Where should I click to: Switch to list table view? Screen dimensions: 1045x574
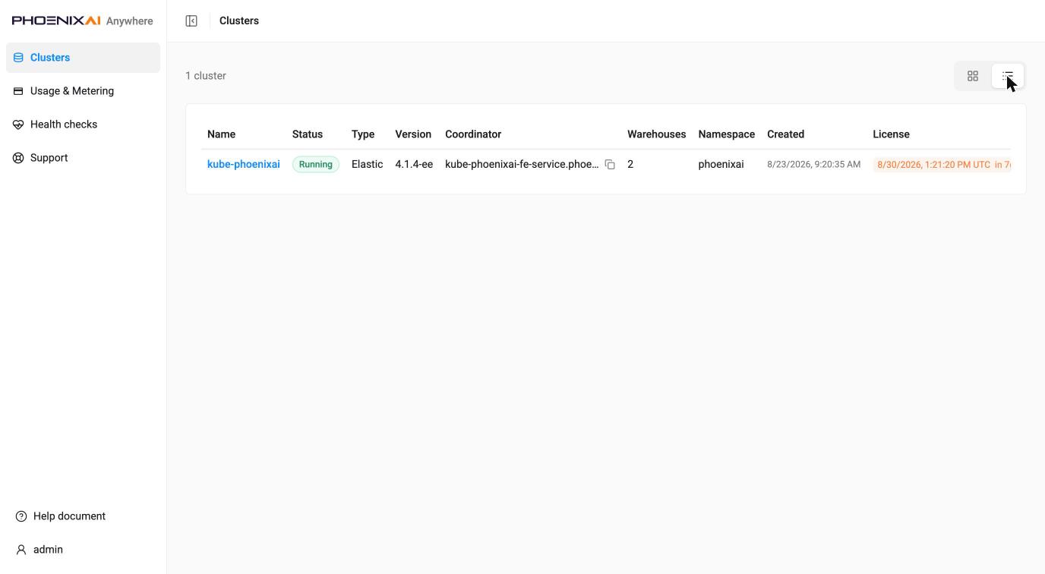pyautogui.click(x=1008, y=76)
